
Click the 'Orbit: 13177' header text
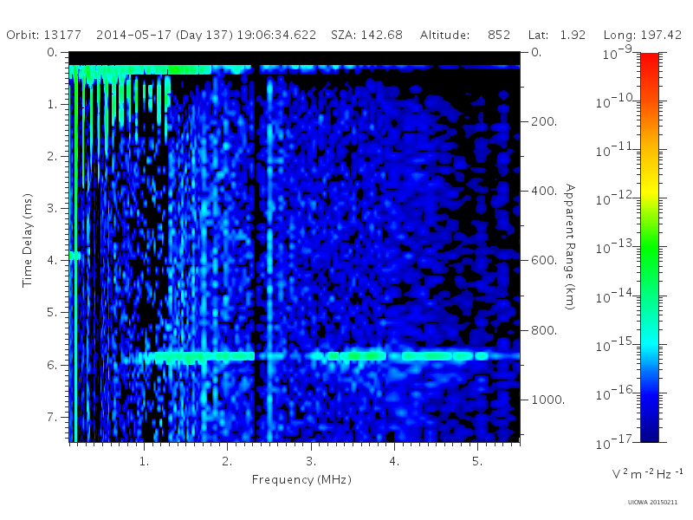tap(44, 35)
